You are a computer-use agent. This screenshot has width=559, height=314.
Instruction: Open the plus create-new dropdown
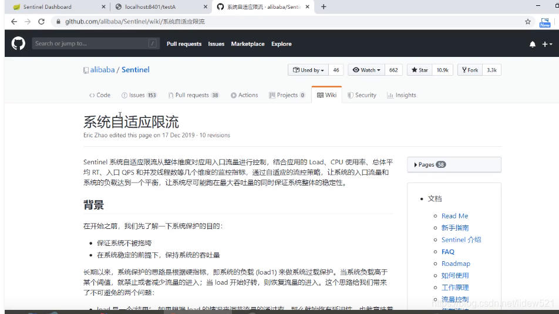(x=547, y=44)
